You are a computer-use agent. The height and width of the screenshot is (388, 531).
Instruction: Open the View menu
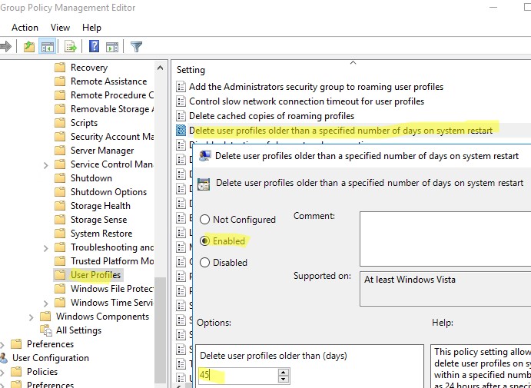tap(60, 28)
